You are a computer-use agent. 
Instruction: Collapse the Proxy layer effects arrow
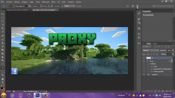coord(172,61)
